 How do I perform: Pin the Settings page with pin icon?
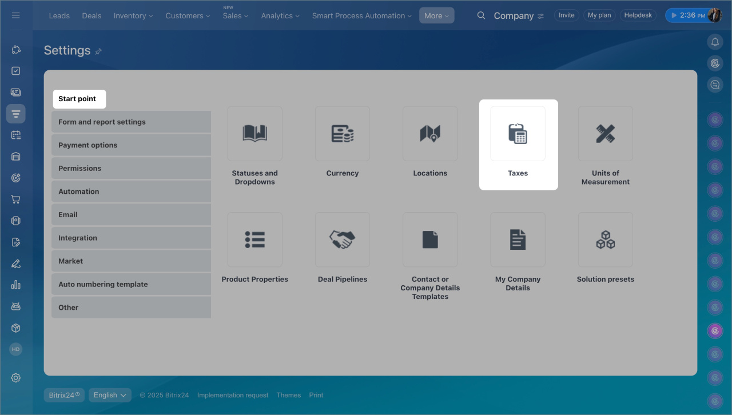(98, 51)
